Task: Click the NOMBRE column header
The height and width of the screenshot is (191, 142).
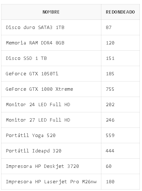Action: click(51, 12)
